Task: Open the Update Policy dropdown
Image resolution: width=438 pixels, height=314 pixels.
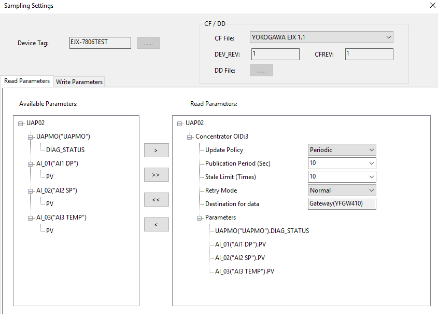Action: [372, 149]
